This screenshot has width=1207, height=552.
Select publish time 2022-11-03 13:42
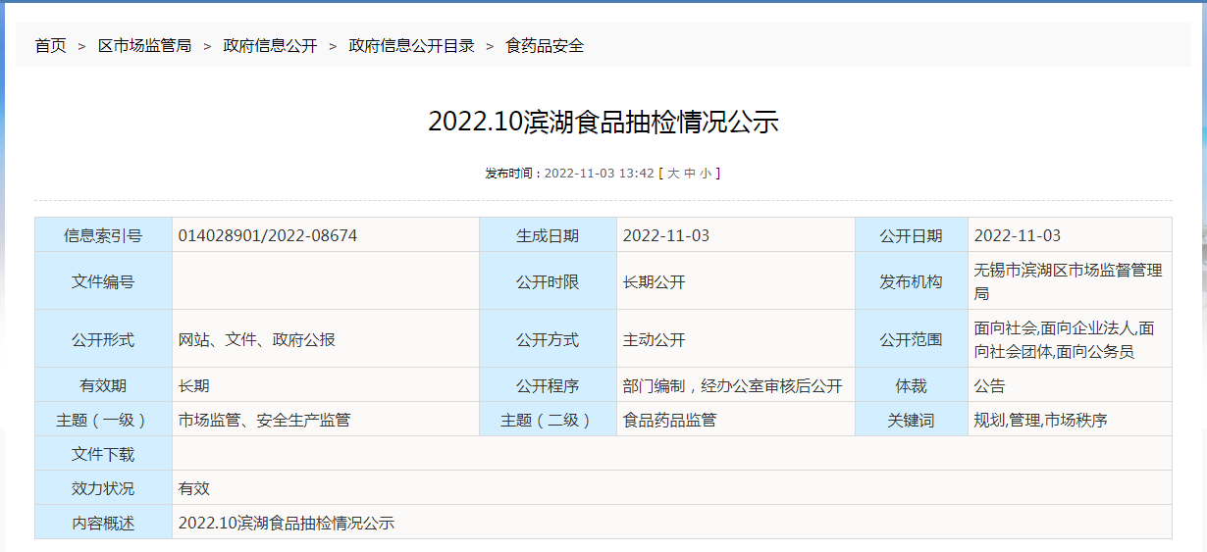[599, 174]
